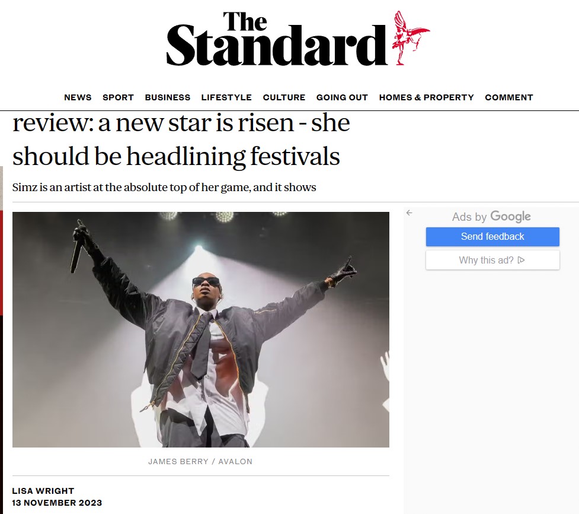Click the Ads by Google label
The image size is (579, 514).
click(491, 216)
